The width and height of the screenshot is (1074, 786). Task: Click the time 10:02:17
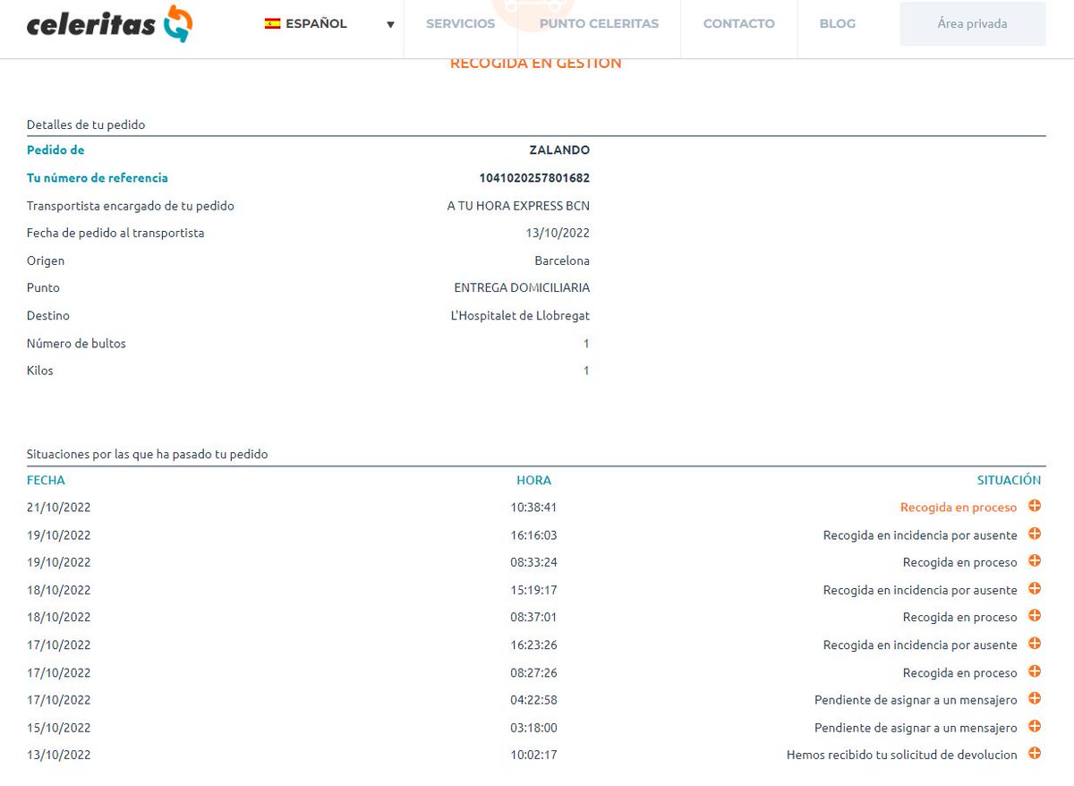point(534,755)
